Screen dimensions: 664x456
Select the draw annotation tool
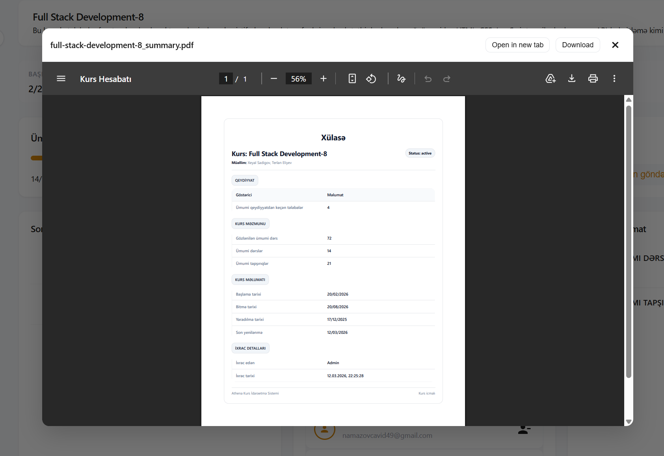click(401, 79)
